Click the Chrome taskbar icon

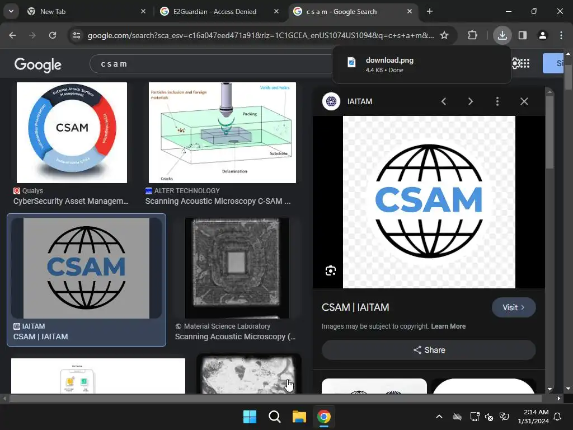coord(324,417)
